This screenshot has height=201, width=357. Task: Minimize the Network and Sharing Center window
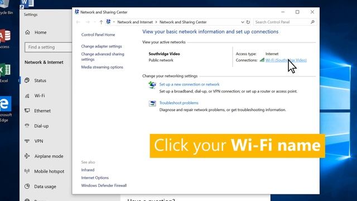(x=283, y=12)
